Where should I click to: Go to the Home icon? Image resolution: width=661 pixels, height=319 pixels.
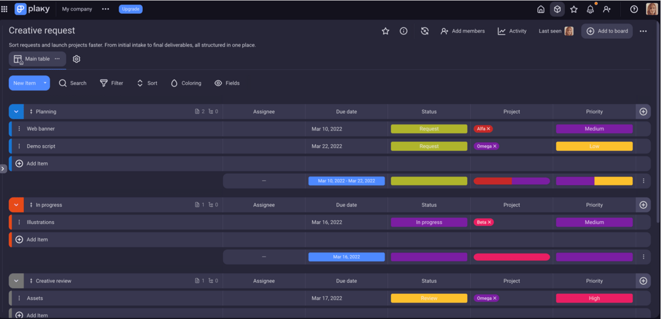click(x=540, y=9)
